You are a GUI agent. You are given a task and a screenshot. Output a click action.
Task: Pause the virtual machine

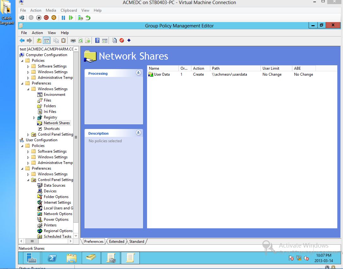tap(63, 18)
